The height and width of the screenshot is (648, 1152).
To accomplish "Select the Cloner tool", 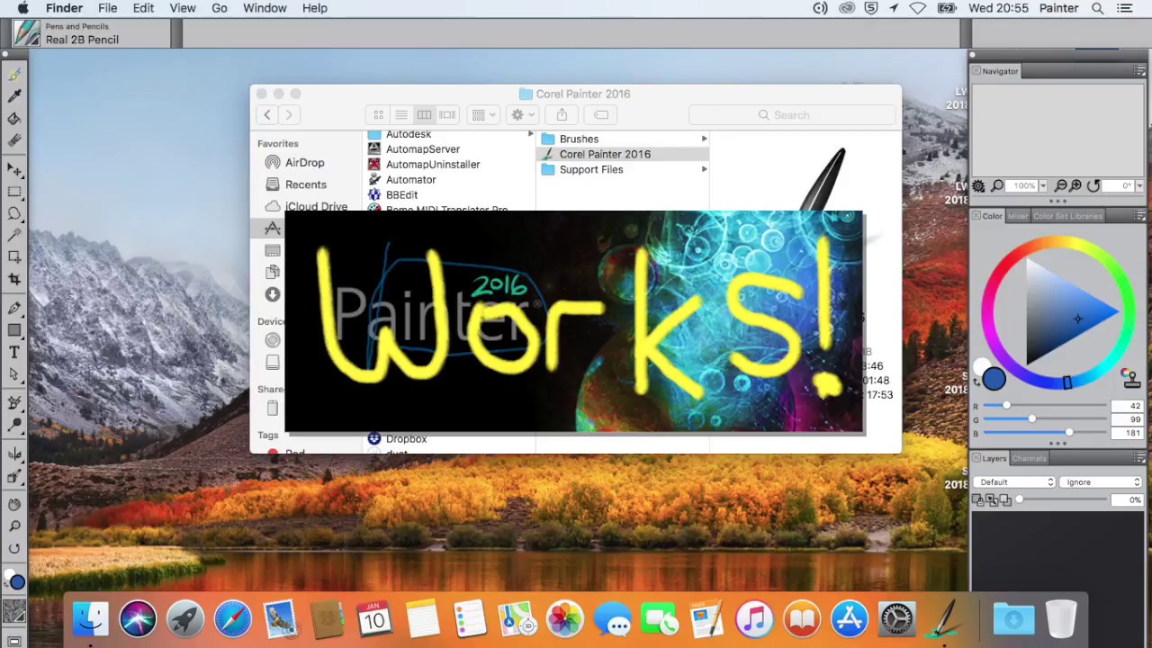I will [x=14, y=403].
